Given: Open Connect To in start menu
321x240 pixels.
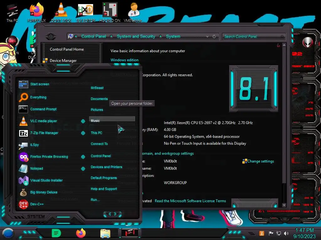Looking at the screenshot, I should [99, 144].
